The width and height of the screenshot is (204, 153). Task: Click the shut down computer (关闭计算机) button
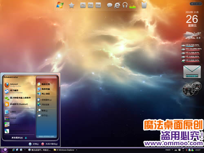click(x=49, y=144)
